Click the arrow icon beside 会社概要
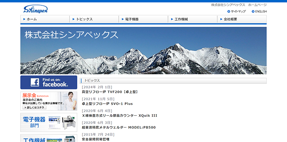Image resolution: width=287 pixels, height=142 pixels. point(221,19)
